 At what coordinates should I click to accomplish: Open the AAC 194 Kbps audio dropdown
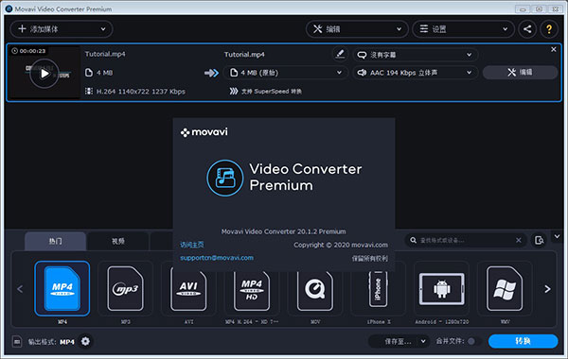pos(416,73)
